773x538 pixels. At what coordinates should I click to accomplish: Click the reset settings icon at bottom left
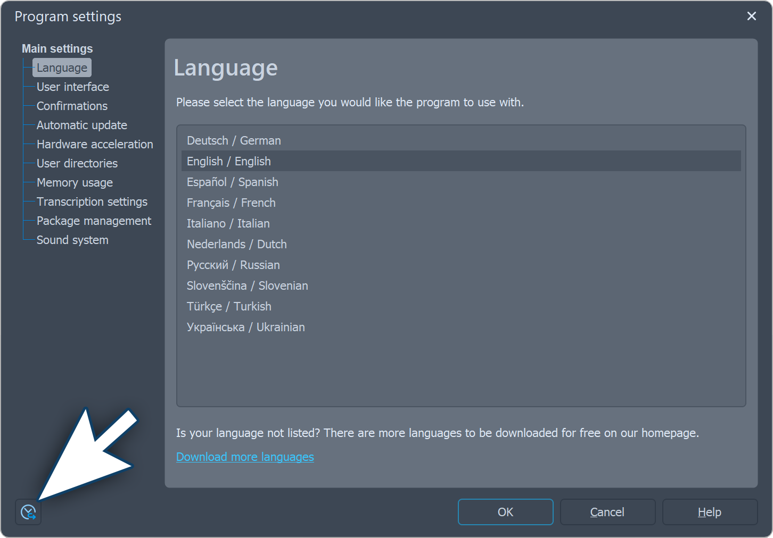point(28,512)
